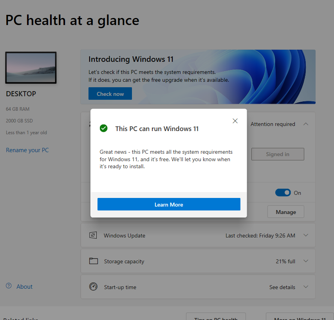Open More on Windows 11
The height and width of the screenshot is (320, 334).
coord(300,316)
